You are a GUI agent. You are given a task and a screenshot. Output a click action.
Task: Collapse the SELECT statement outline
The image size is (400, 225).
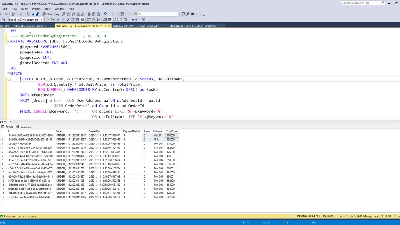[x=9, y=79]
